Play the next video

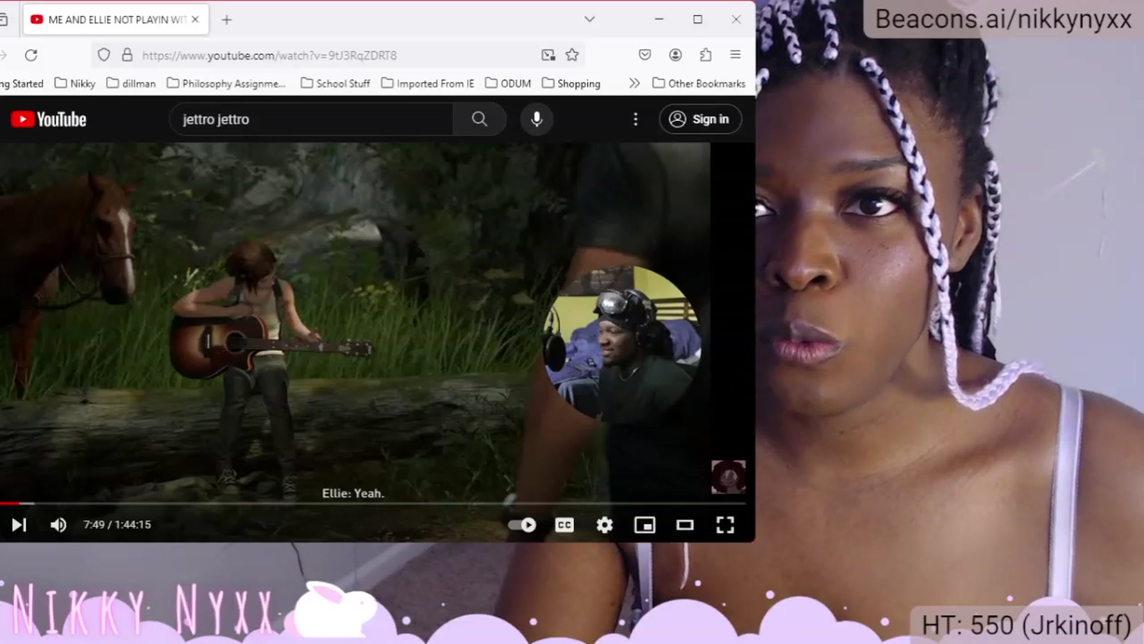(x=19, y=525)
